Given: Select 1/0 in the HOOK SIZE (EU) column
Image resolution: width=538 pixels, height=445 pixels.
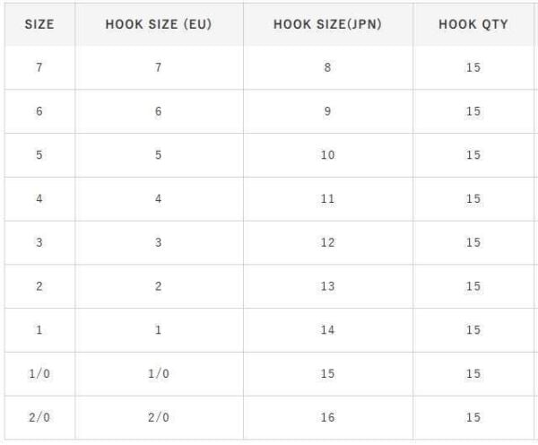Looking at the screenshot, I should coord(158,374).
